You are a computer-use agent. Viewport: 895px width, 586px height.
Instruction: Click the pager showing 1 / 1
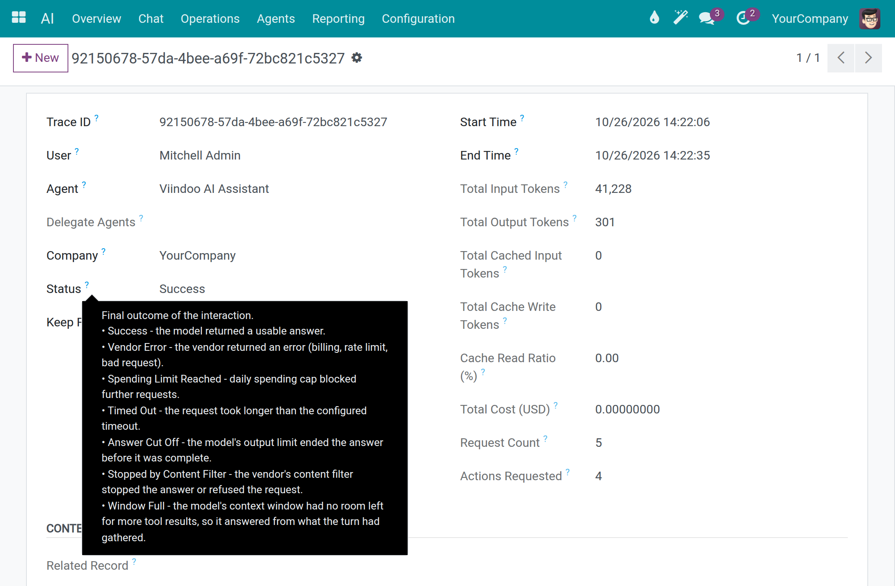[808, 58]
